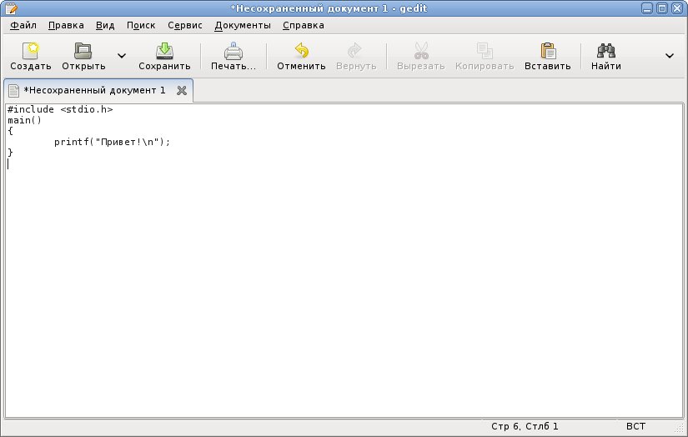Maximize the gedit window
The height and width of the screenshot is (437, 688).
[662, 8]
